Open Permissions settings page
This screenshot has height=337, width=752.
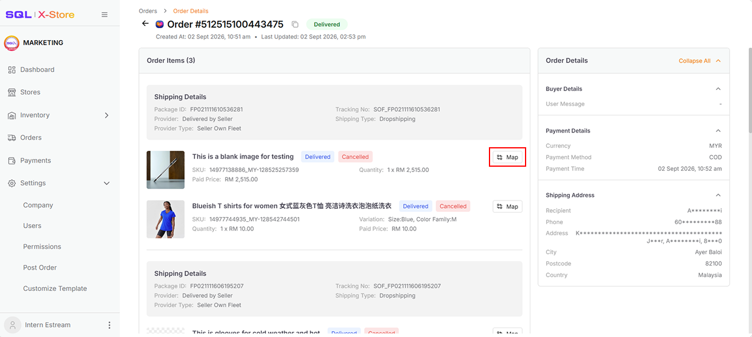pos(42,247)
